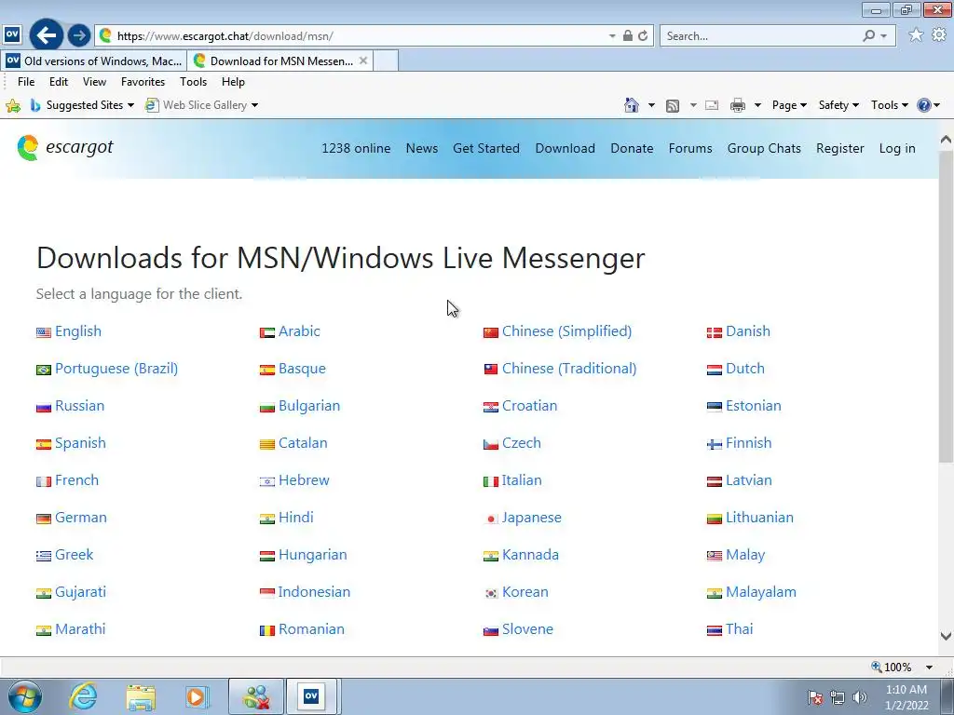Click Add to Favorites bar star icon
The height and width of the screenshot is (715, 954).
pos(13,106)
